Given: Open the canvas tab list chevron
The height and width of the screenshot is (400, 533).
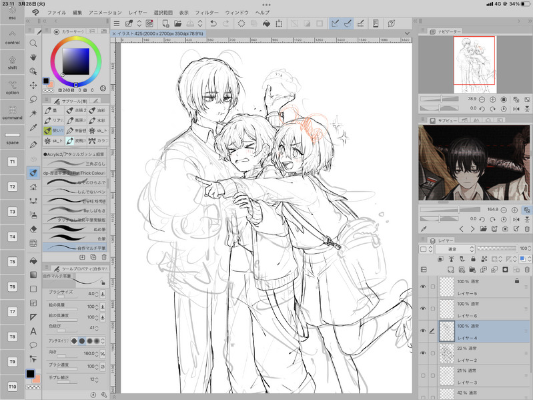Looking at the screenshot, I should 407,33.
